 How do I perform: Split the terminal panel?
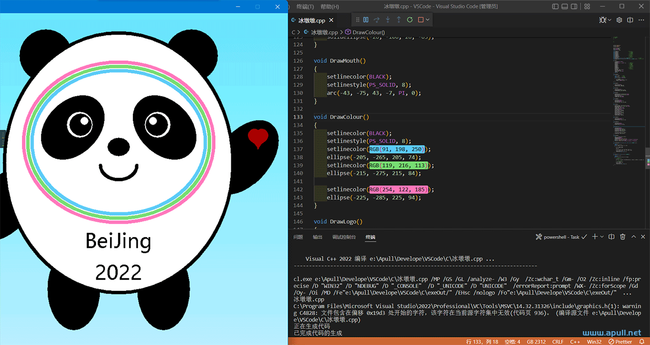click(611, 237)
